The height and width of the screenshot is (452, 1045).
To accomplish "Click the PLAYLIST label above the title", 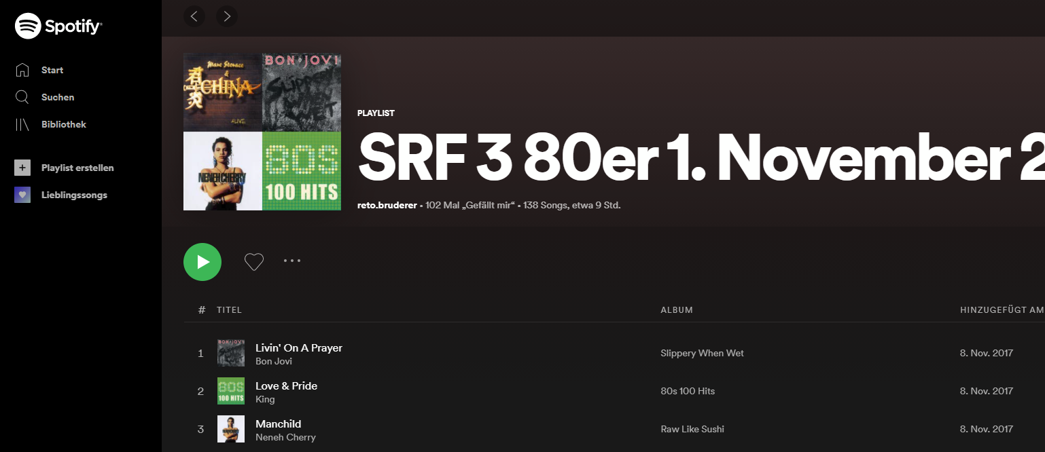I will click(376, 113).
